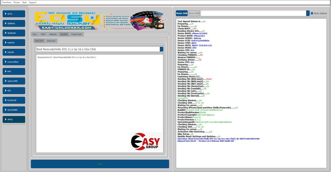Switch to the Jailbreak tab

pos(53,34)
